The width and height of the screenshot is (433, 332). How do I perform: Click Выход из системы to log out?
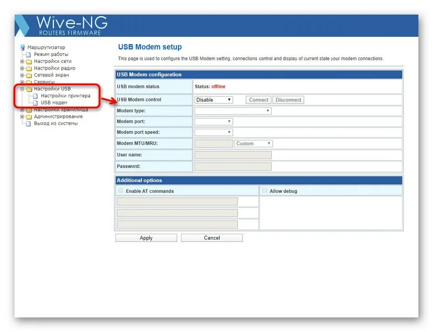56,123
